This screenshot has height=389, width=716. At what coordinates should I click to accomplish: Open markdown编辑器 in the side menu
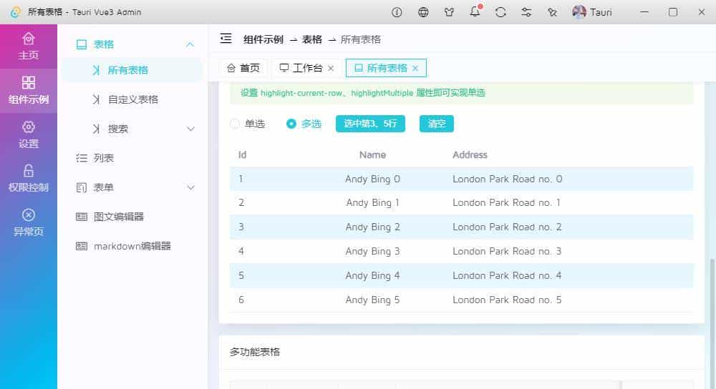click(132, 246)
